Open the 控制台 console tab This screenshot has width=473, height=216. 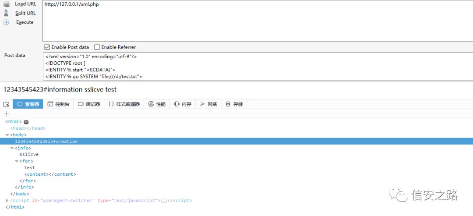tap(59, 104)
